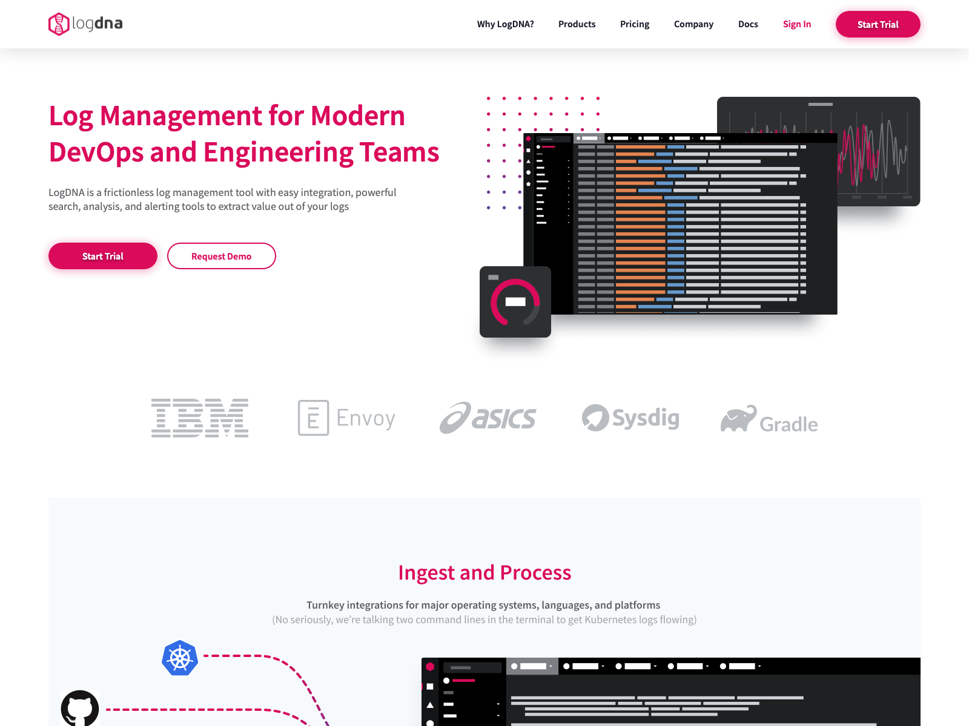Click the Kubernetes wheel icon
This screenshot has height=726, width=969.
coord(180,658)
